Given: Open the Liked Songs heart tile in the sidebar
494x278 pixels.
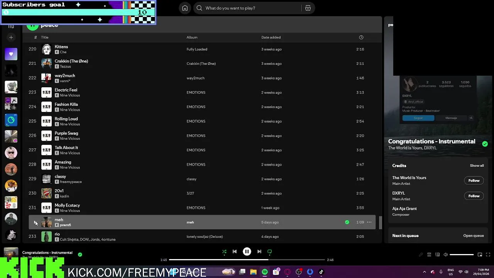Looking at the screenshot, I should tap(11, 54).
